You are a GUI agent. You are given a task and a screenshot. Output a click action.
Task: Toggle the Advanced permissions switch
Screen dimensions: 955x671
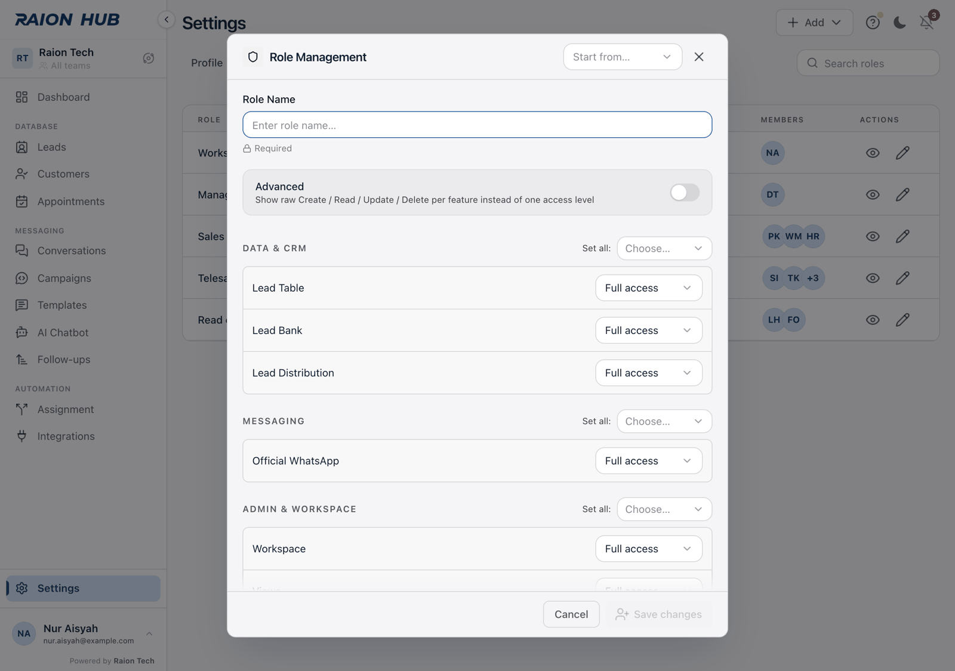coord(685,192)
